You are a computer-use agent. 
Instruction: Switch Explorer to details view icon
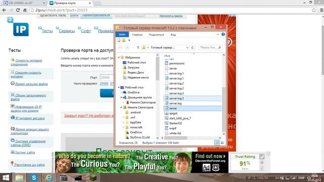click(217, 143)
